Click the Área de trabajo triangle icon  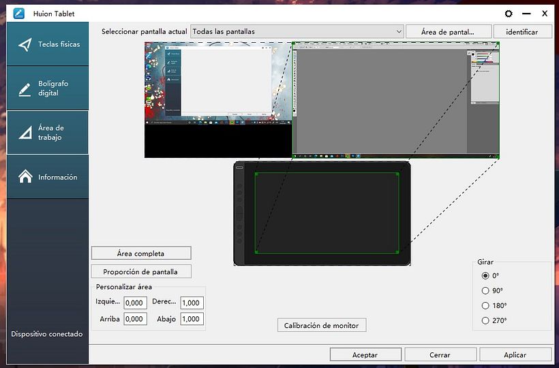tap(25, 133)
